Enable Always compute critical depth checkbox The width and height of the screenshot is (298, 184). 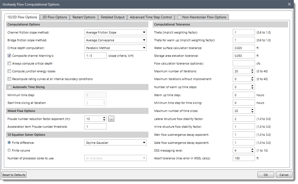click(x=9, y=63)
